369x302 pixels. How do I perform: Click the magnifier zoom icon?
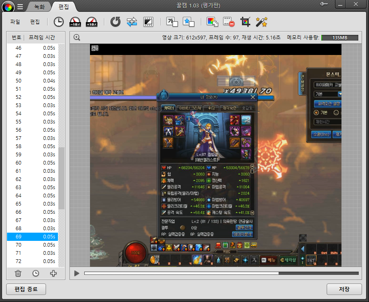point(77,37)
